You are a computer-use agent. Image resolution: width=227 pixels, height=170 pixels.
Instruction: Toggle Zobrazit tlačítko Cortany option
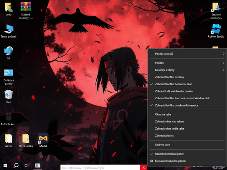pyautogui.click(x=187, y=77)
